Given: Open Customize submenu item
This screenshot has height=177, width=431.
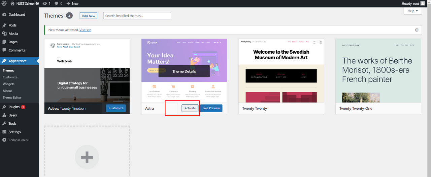Looking at the screenshot, I should coord(10,77).
